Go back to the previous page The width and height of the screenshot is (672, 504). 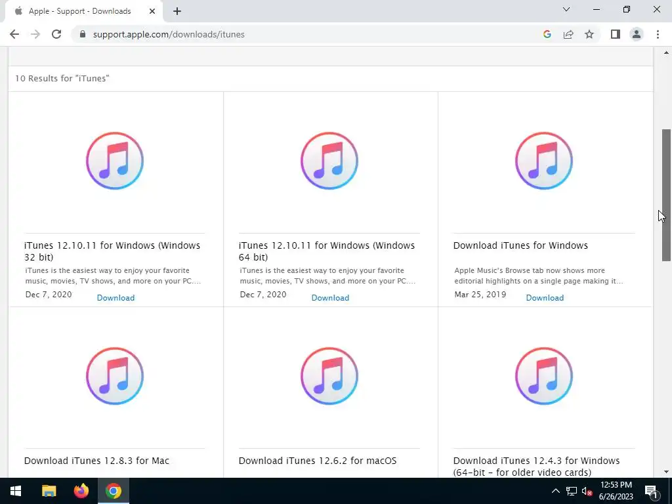(x=14, y=34)
